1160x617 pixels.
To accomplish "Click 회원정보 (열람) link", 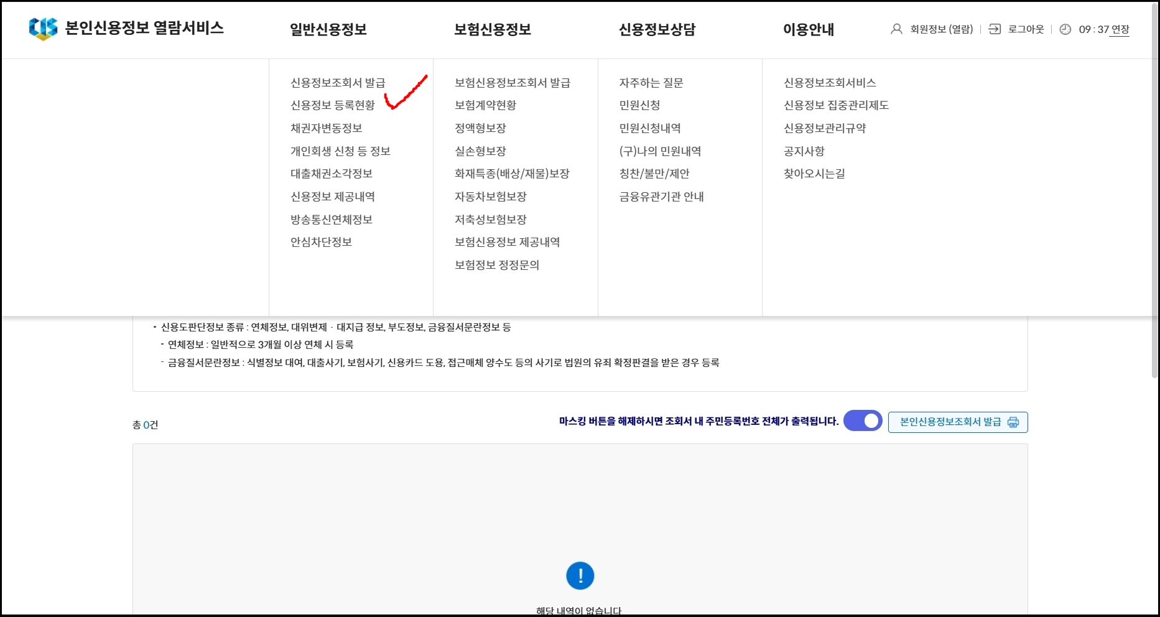I will (942, 29).
